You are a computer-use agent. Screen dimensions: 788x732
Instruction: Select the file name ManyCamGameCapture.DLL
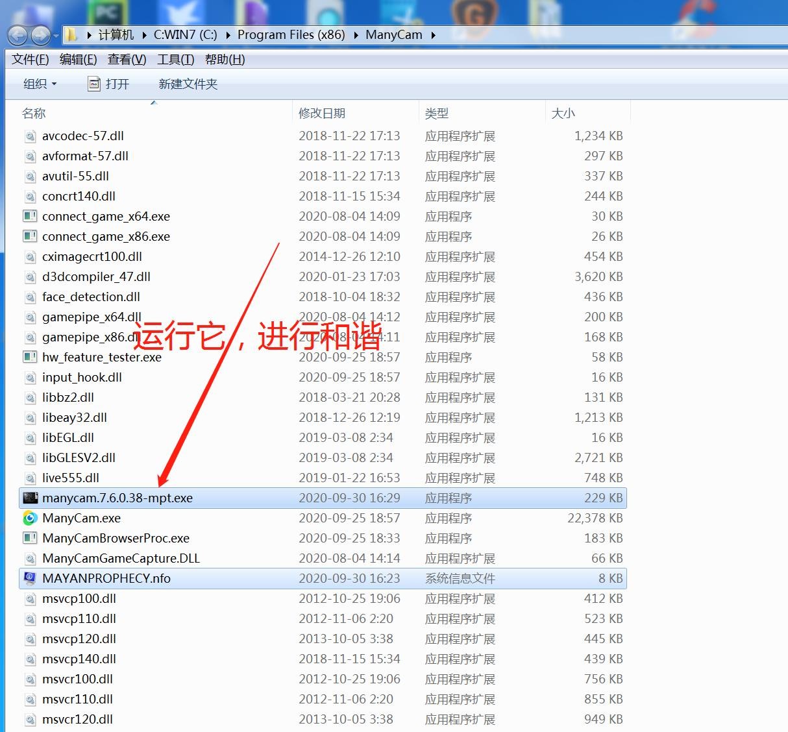pos(121,559)
